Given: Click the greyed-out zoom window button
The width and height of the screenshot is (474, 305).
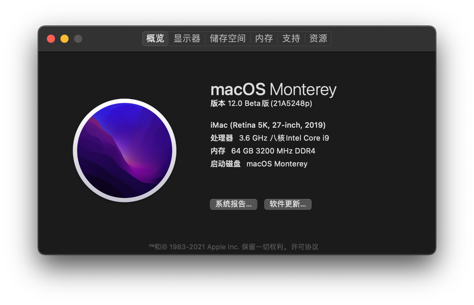Looking at the screenshot, I should [78, 39].
